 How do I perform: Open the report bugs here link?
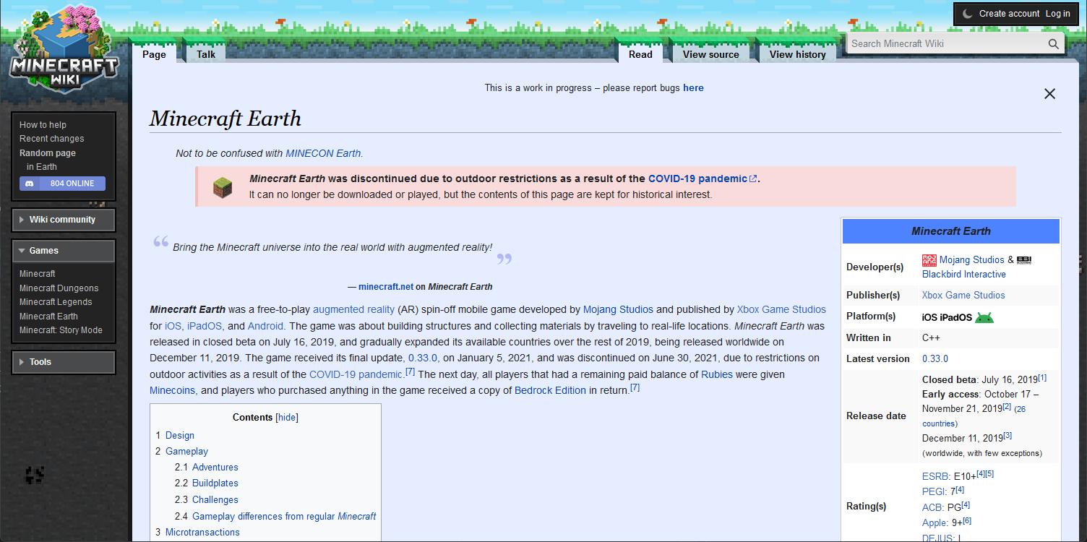pos(693,88)
